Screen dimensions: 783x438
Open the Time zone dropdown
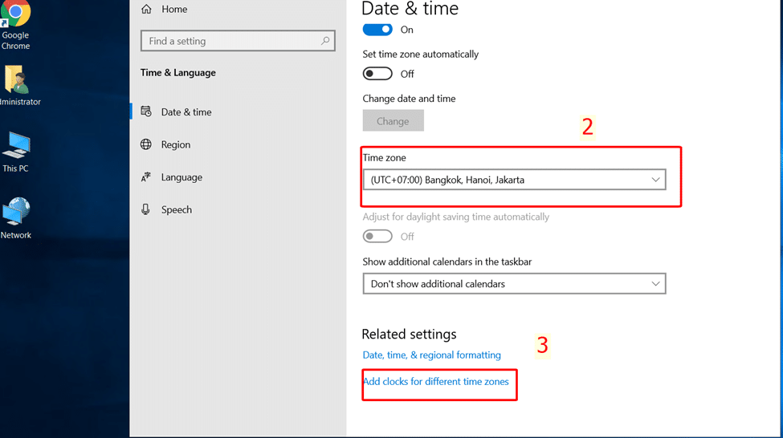coord(514,180)
